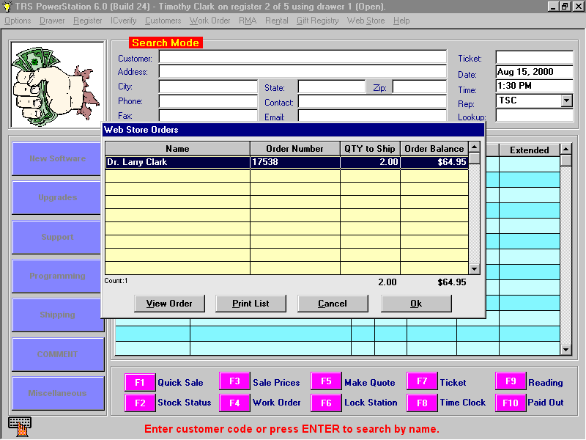Image resolution: width=586 pixels, height=440 pixels.
Task: Open the Gift Registry menu
Action: tap(318, 21)
